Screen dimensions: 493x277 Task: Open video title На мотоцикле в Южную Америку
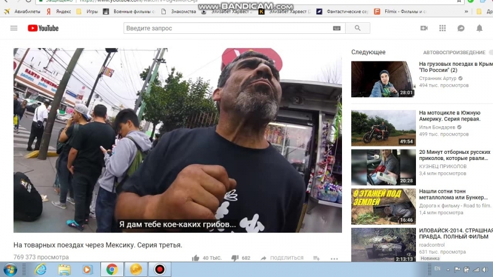point(450,116)
